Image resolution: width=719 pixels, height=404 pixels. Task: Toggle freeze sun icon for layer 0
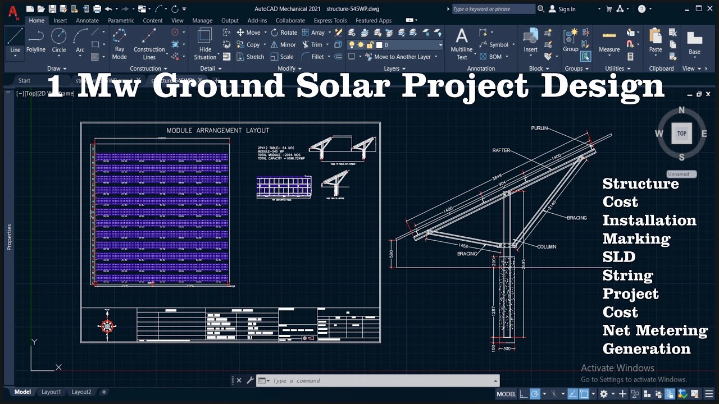[x=361, y=45]
